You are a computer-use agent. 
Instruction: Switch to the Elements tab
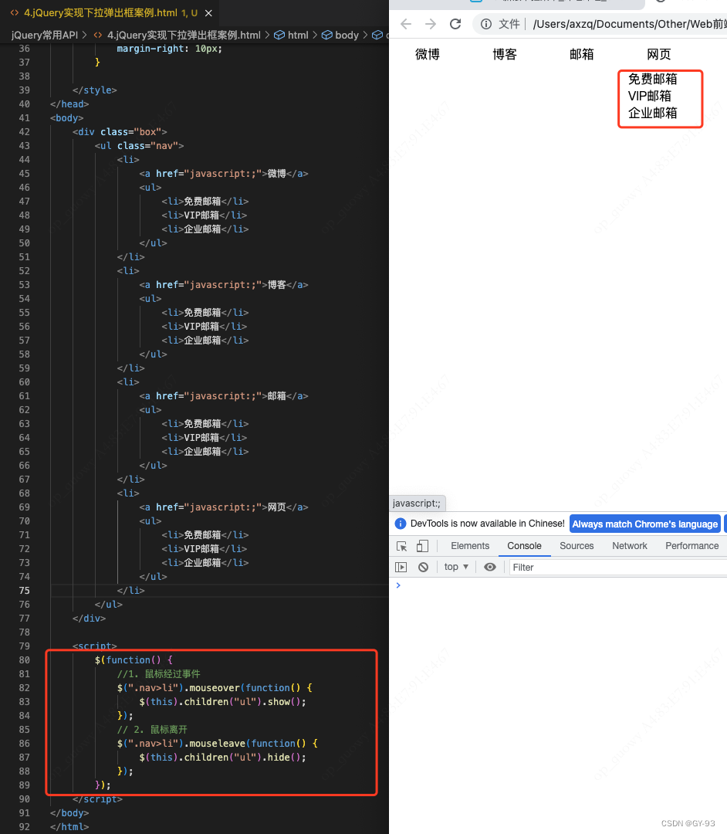pyautogui.click(x=469, y=546)
